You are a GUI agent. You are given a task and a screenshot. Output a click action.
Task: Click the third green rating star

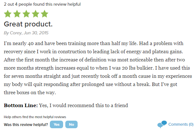(x=26, y=14)
